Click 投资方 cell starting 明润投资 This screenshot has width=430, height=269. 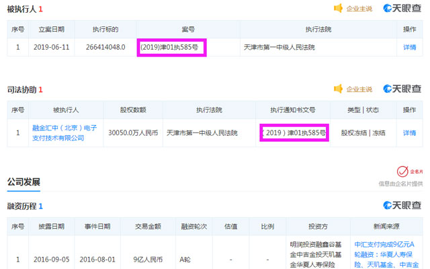coord(316,254)
